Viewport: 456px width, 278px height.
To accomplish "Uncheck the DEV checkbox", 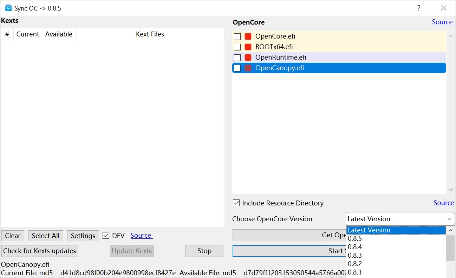I will (x=106, y=236).
